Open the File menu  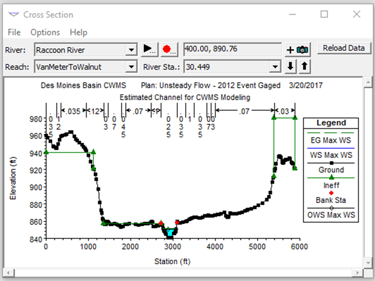14,32
